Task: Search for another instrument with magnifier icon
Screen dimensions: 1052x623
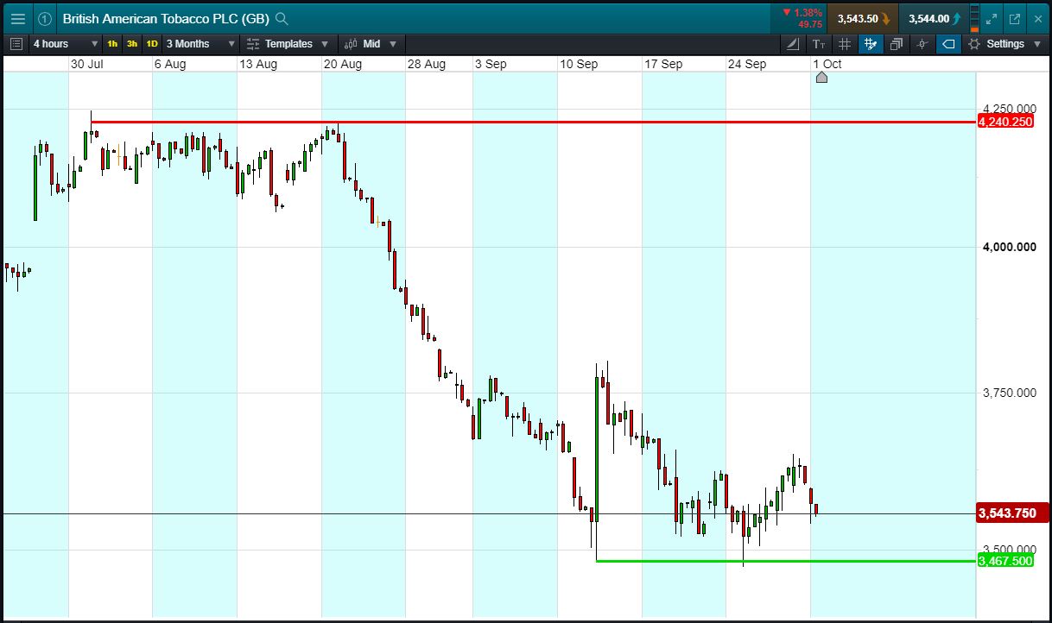Action: click(x=282, y=18)
